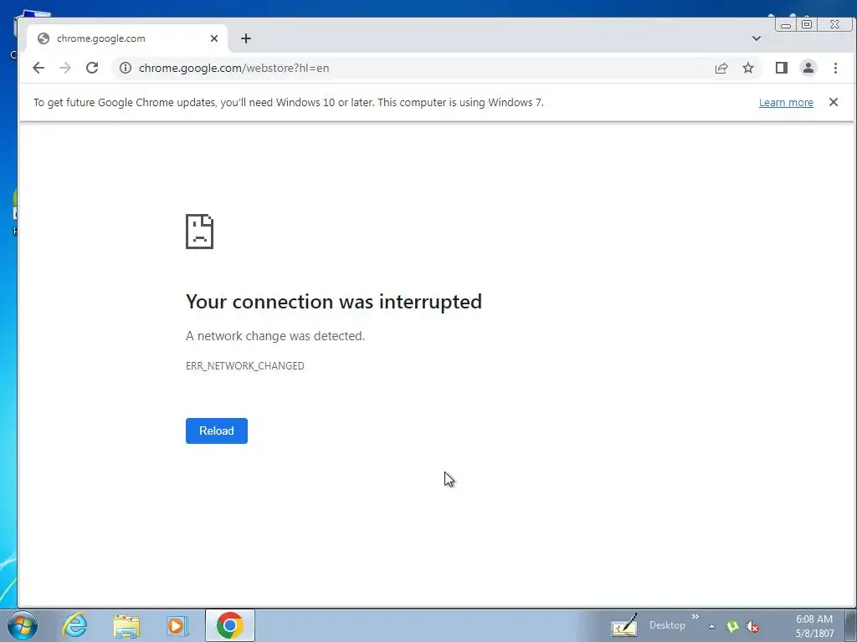Image resolution: width=857 pixels, height=642 pixels.
Task: Share this page icon
Action: (x=721, y=68)
